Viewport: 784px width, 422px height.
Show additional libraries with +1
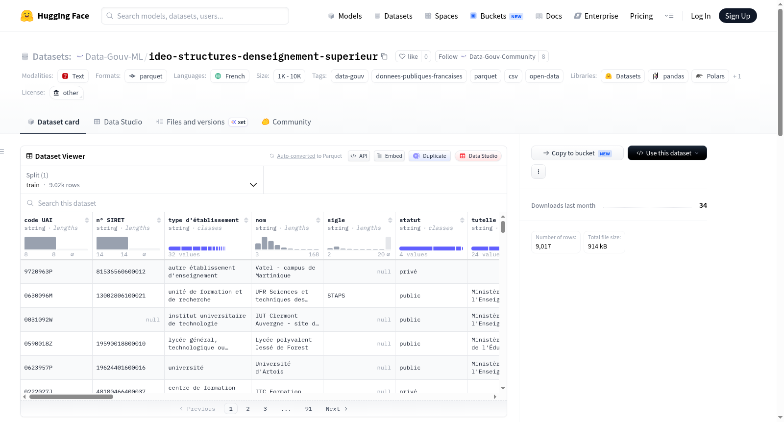tap(737, 76)
